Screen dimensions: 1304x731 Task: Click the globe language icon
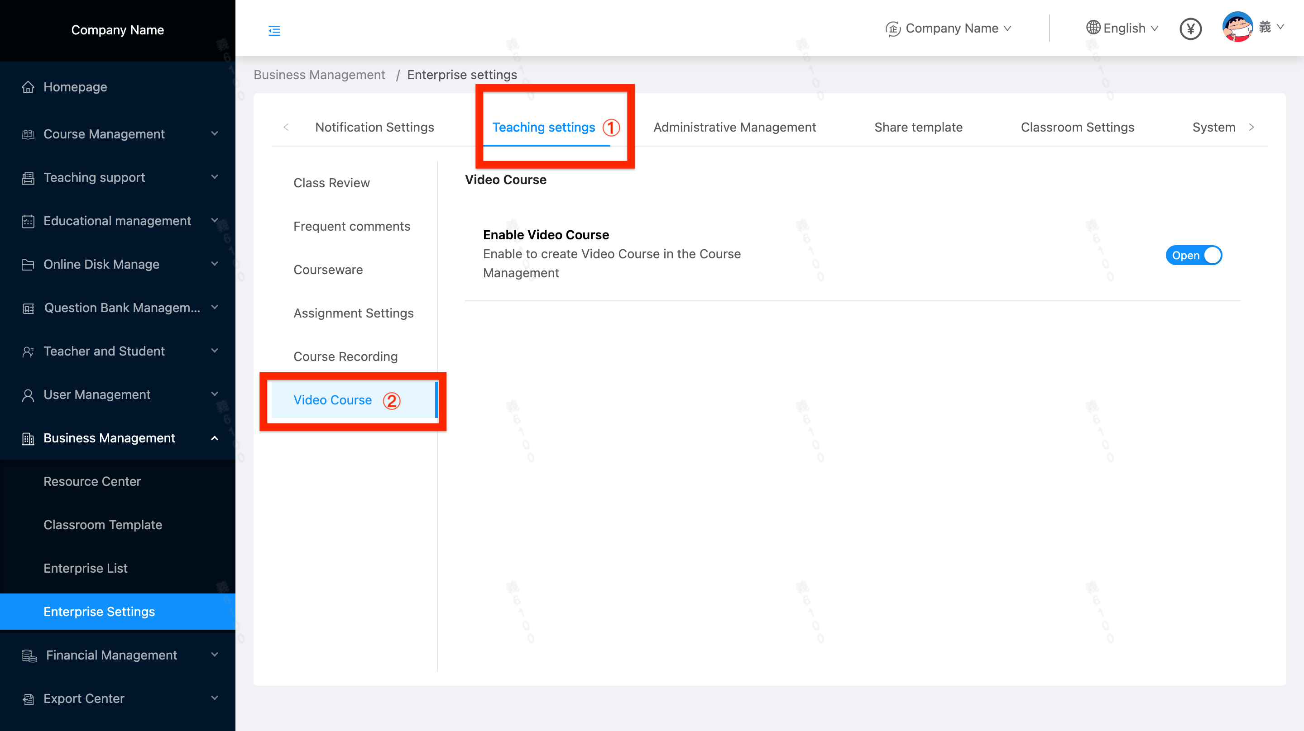tap(1093, 28)
